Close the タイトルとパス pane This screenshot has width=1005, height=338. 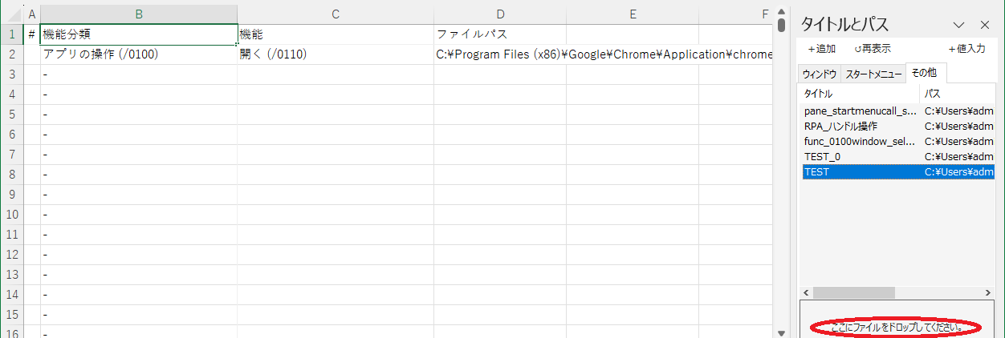pos(985,25)
